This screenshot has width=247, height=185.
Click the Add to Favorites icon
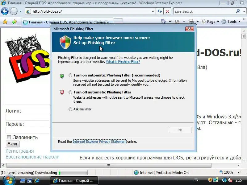click(14, 22)
